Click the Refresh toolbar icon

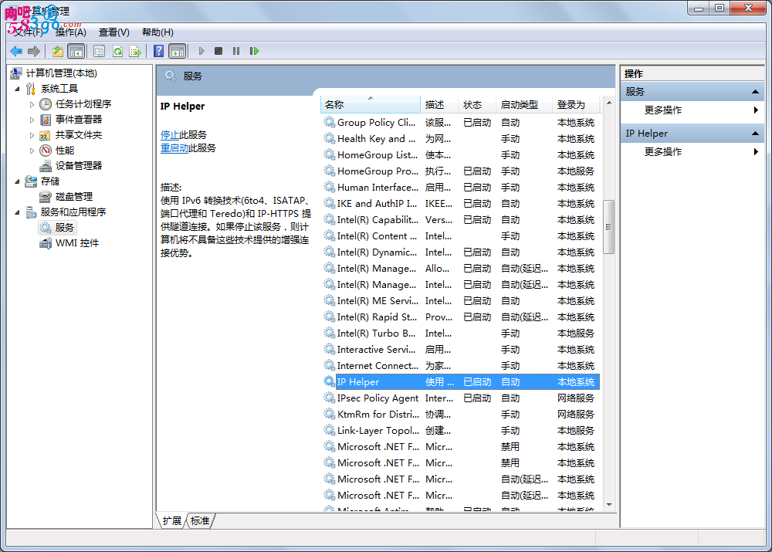tap(117, 51)
